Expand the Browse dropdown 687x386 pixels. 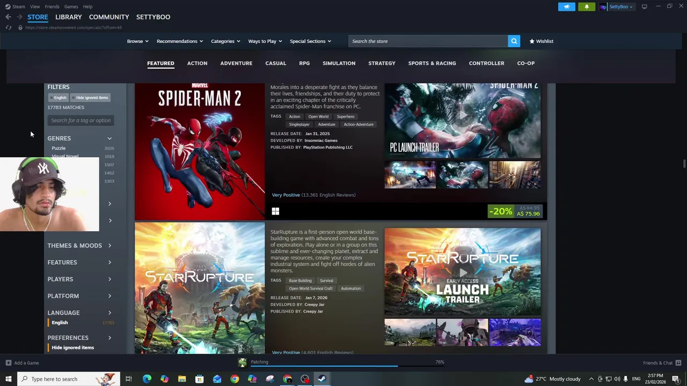point(137,41)
